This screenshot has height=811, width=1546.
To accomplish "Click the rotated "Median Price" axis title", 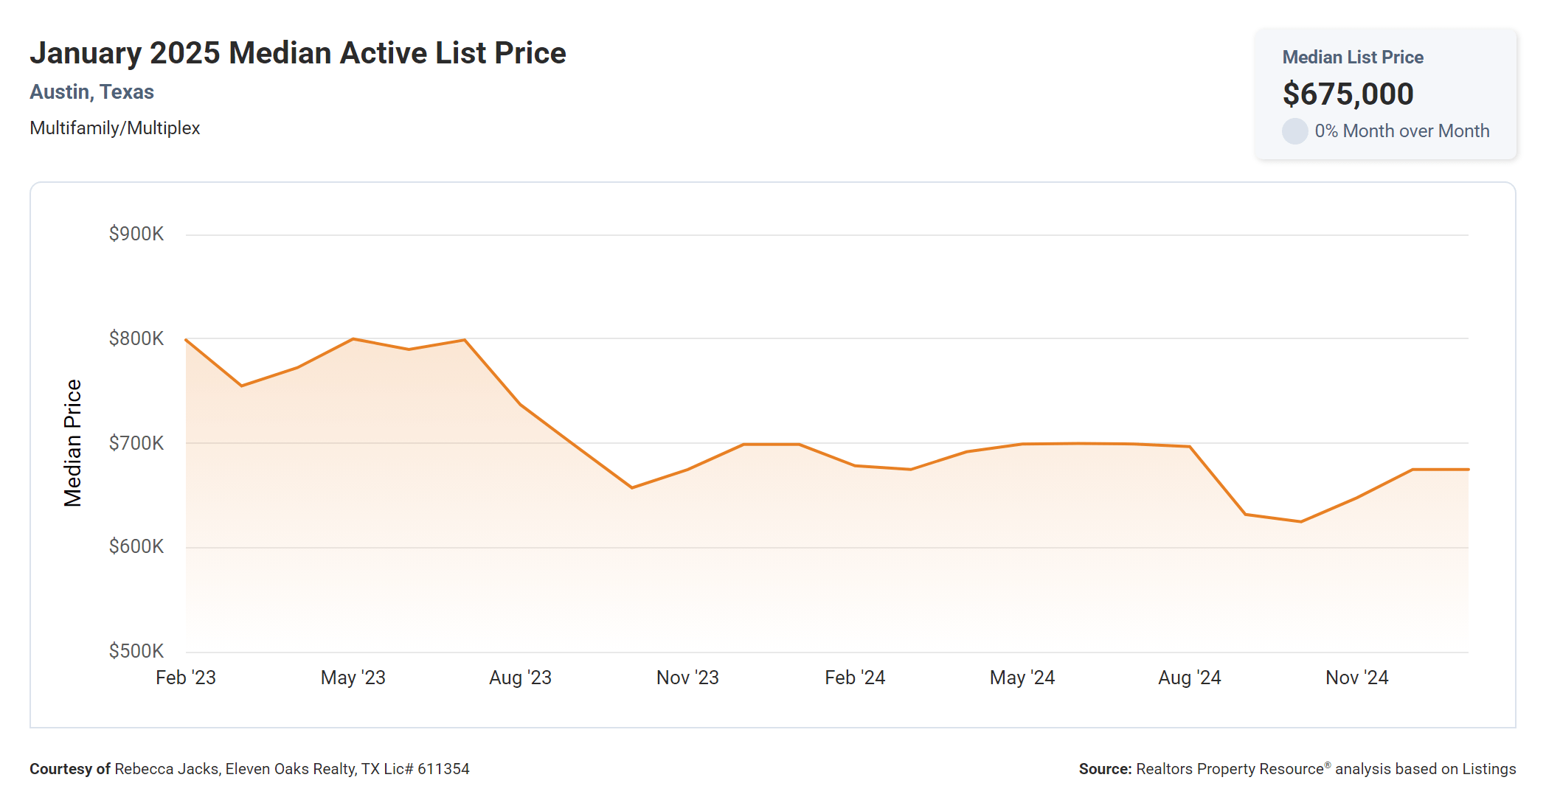I will [x=72, y=443].
